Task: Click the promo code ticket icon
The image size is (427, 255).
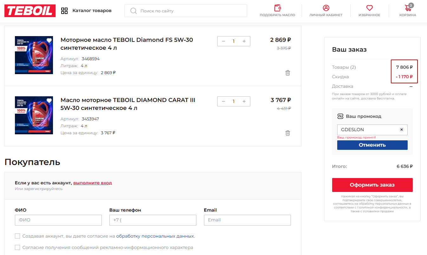Action: click(340, 116)
